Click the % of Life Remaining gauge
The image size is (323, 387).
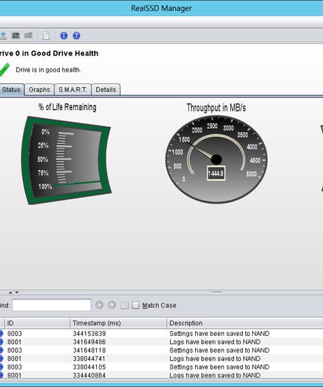(67, 160)
